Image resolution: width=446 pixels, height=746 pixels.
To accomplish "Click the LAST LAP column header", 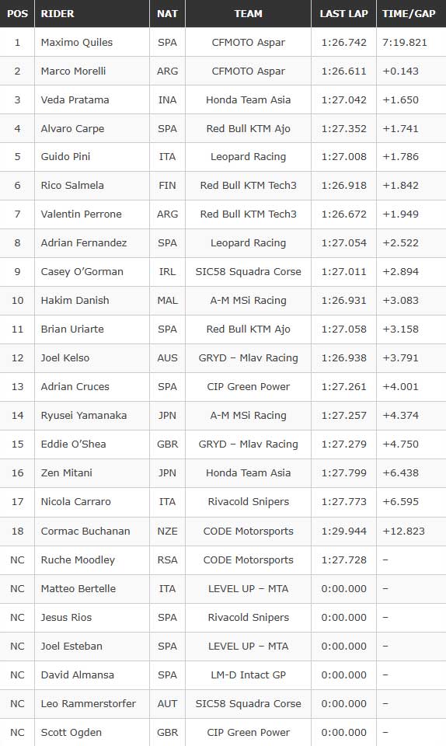I will [343, 14].
